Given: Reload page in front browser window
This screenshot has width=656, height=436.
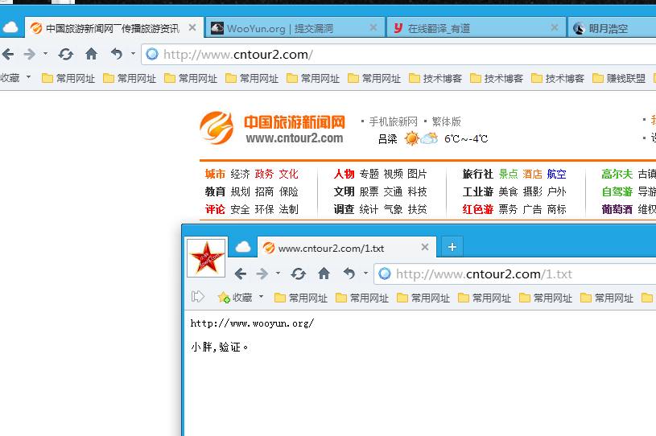Looking at the screenshot, I should [299, 274].
